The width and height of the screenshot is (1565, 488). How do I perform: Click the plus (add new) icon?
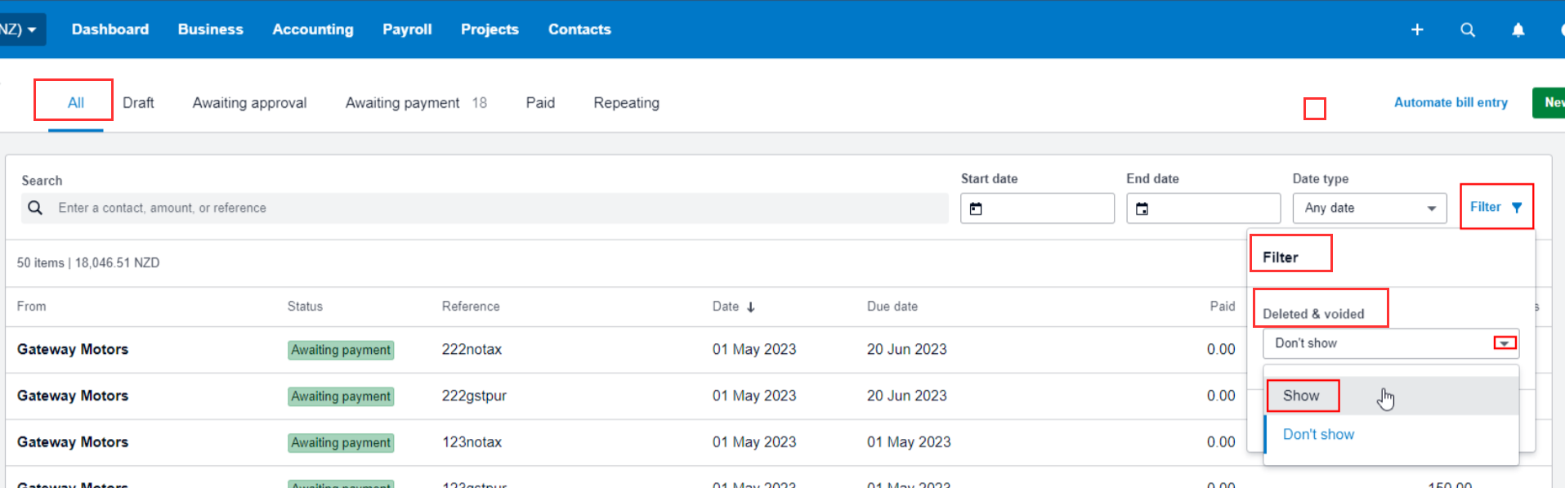[1417, 29]
